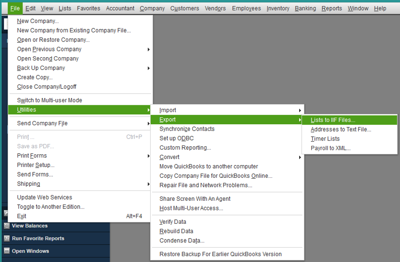Image resolution: width=400 pixels, height=262 pixels.
Task: Select the Utilities menu entry
Action: [80, 110]
